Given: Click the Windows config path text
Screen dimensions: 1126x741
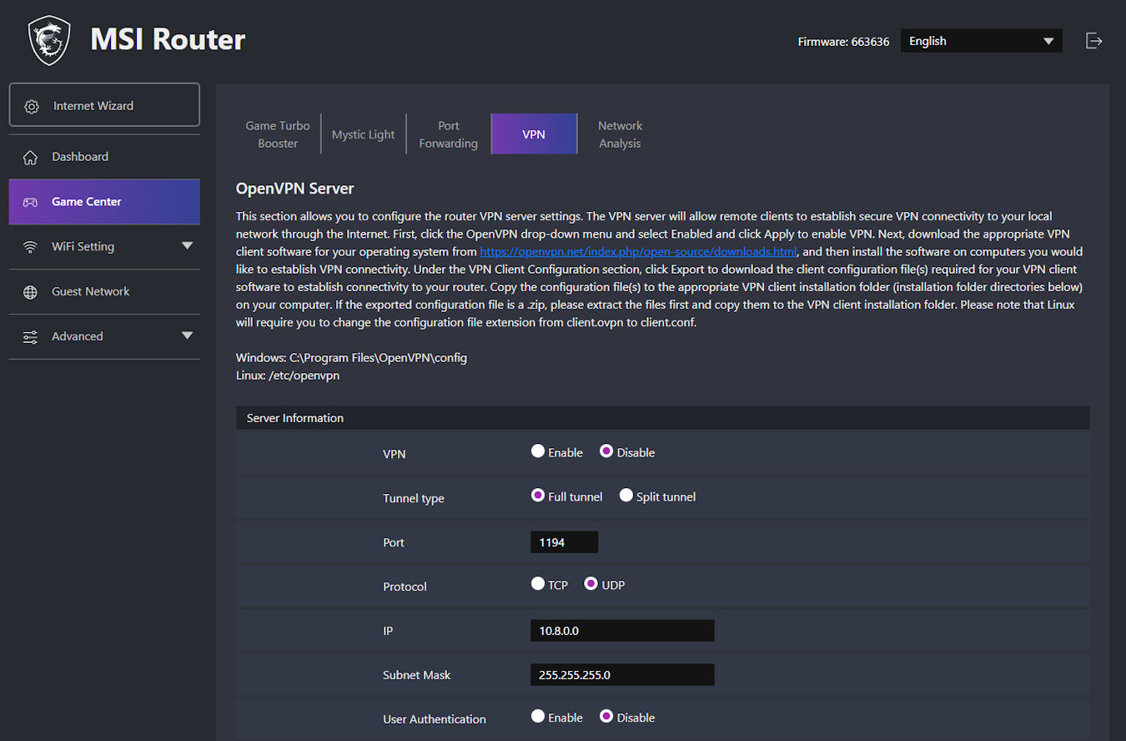Looking at the screenshot, I should pyautogui.click(x=351, y=358).
